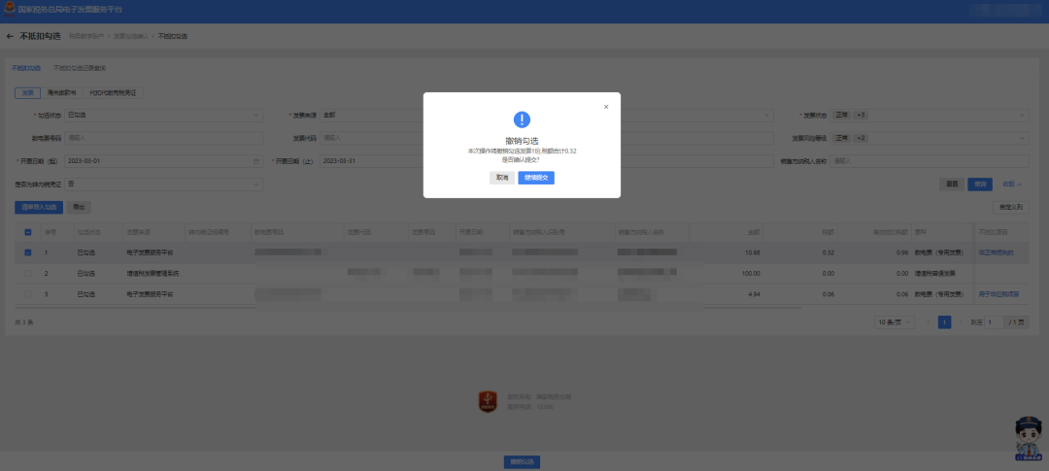The height and width of the screenshot is (471, 1049).
Task: Select the 代扣代缴完税凭证 sub-tab
Action: (x=113, y=93)
